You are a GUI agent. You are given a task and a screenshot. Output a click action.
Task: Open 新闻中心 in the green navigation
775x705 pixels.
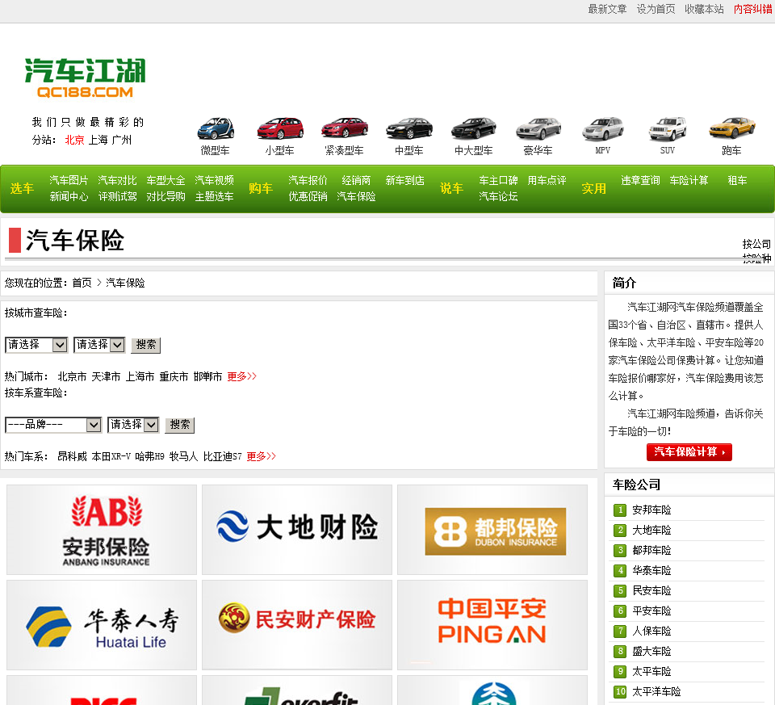[69, 197]
